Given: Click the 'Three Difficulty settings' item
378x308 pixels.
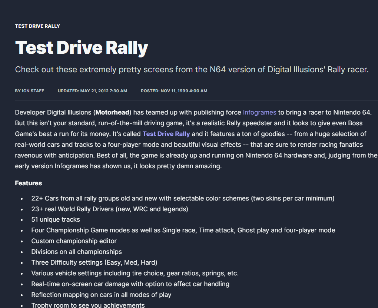Looking at the screenshot, I should click(x=94, y=262).
